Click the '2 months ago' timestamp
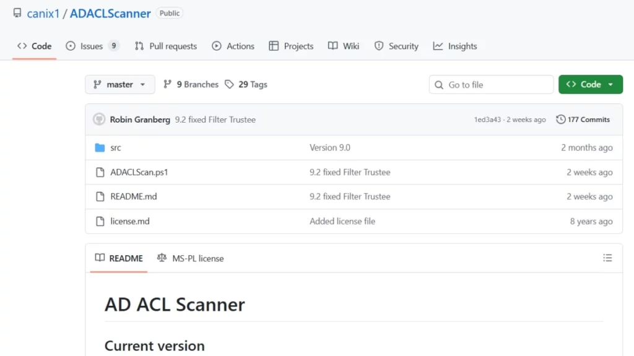The width and height of the screenshot is (634, 356). click(587, 147)
